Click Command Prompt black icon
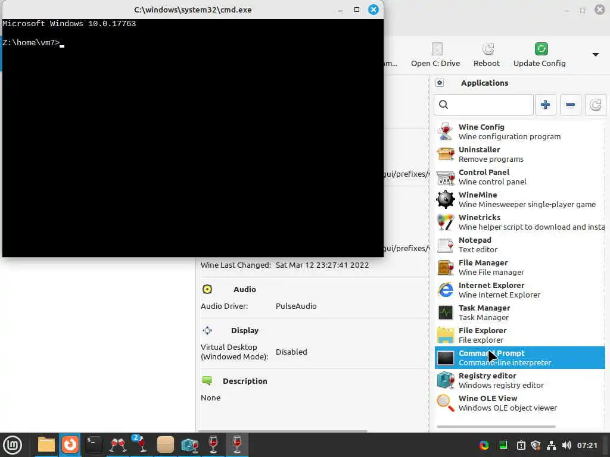The image size is (610, 457). coord(446,358)
